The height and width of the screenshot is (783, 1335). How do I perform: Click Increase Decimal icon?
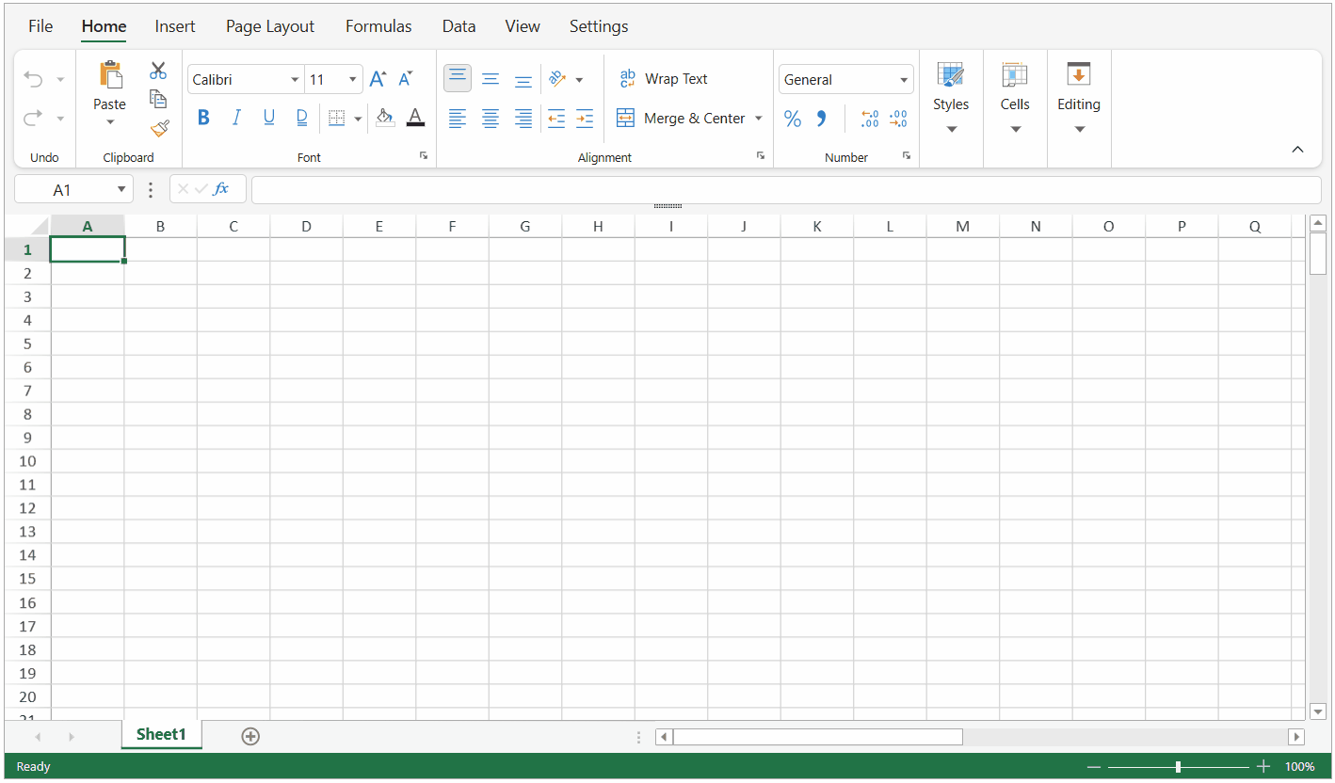coord(870,119)
